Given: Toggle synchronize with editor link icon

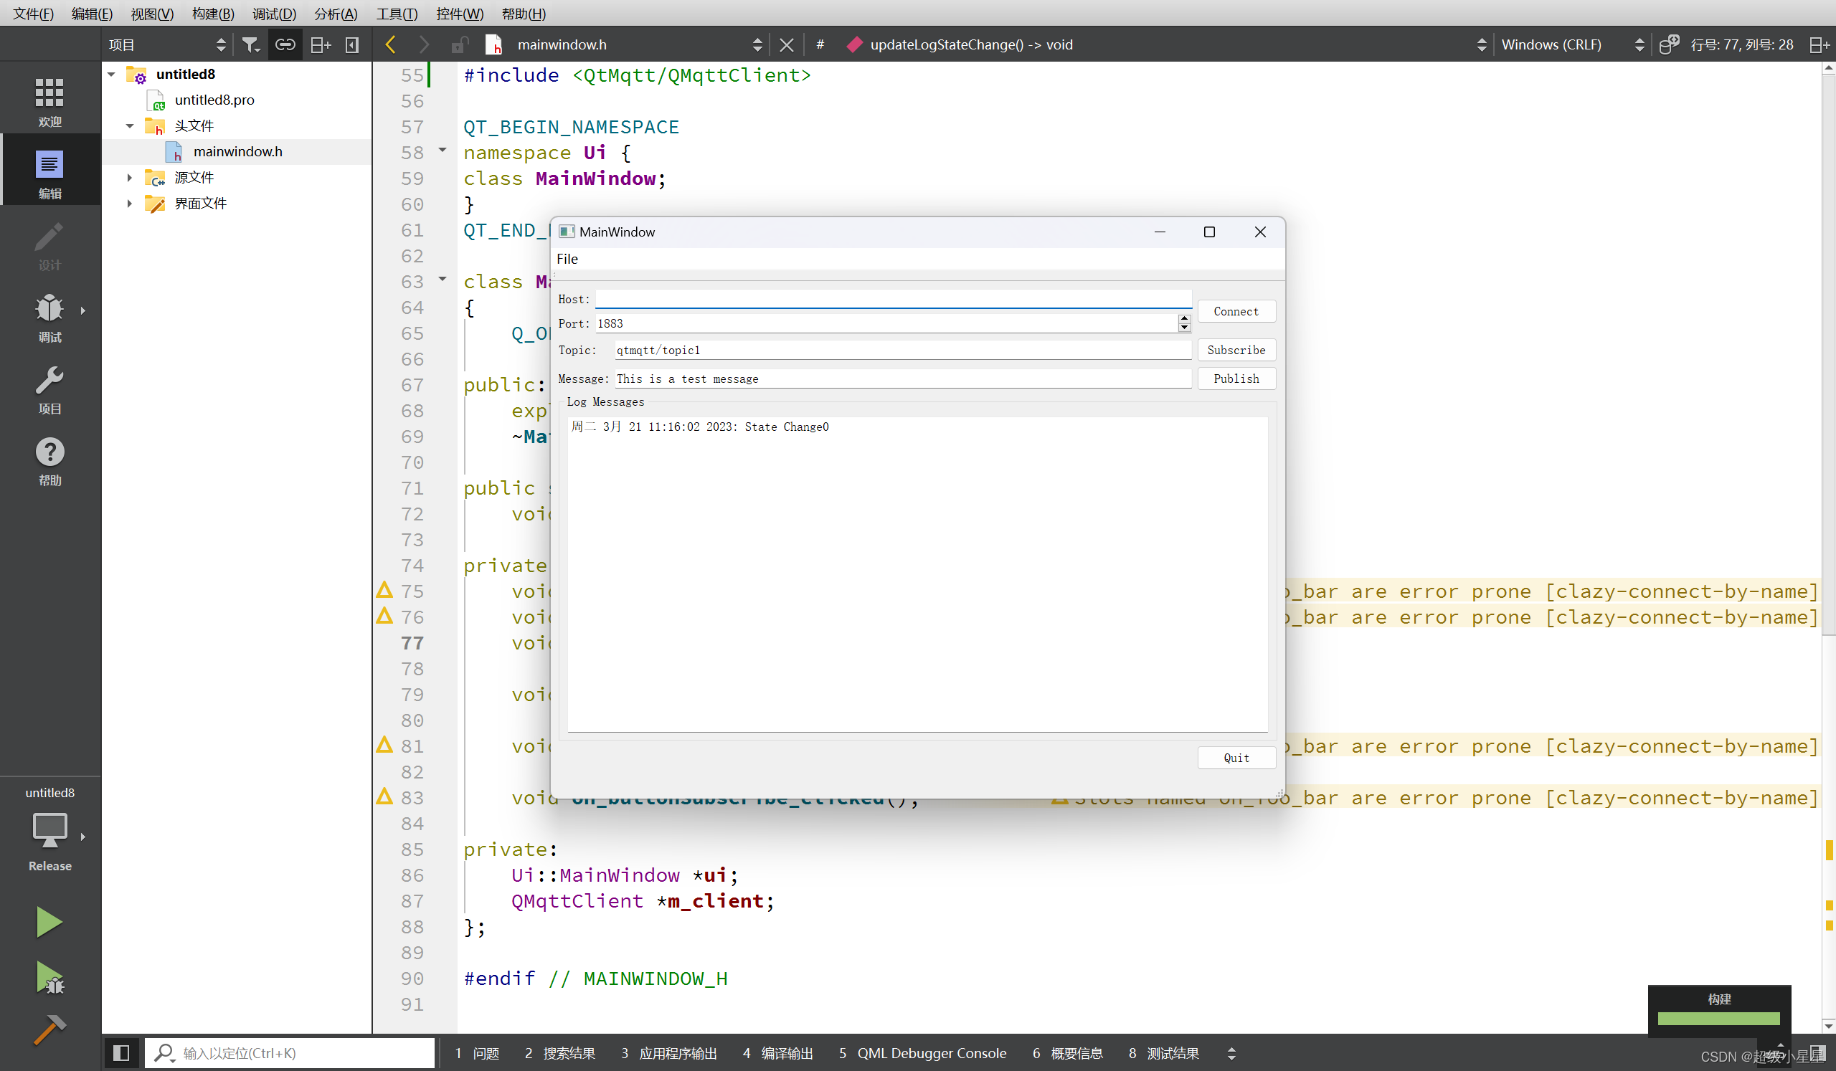Looking at the screenshot, I should (x=285, y=45).
